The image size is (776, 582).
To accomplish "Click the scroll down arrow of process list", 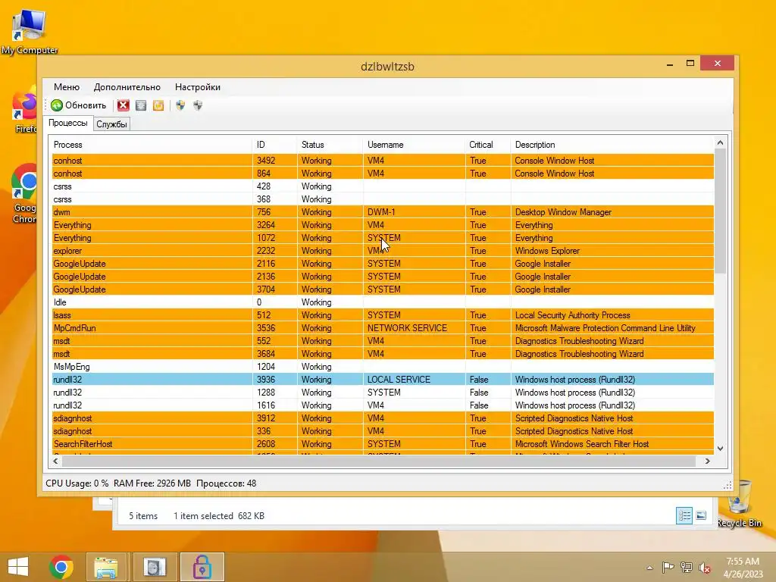I will [720, 449].
